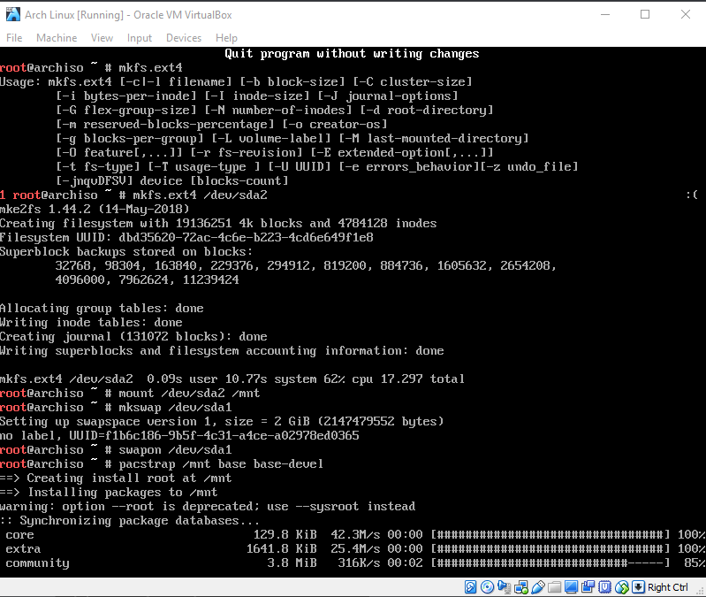
Task: Click the 'Writing inode tables: done' line
Action: click(x=91, y=322)
